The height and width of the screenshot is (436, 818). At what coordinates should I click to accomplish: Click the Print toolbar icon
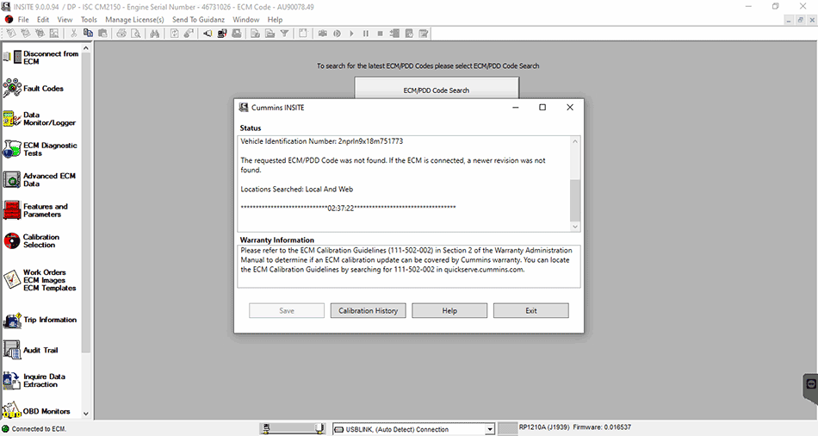coord(121,34)
